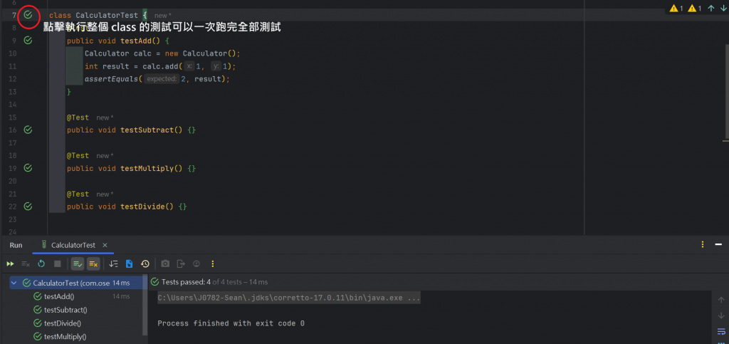Click the Rerun Failed Tests circular arrow icon
Screen dimensions: 729x344
(x=41, y=264)
